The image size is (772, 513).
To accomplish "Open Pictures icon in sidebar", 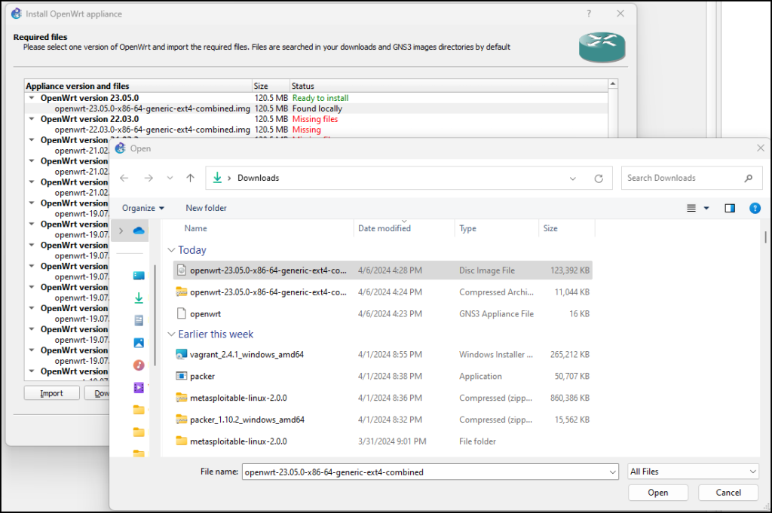I will pos(139,343).
